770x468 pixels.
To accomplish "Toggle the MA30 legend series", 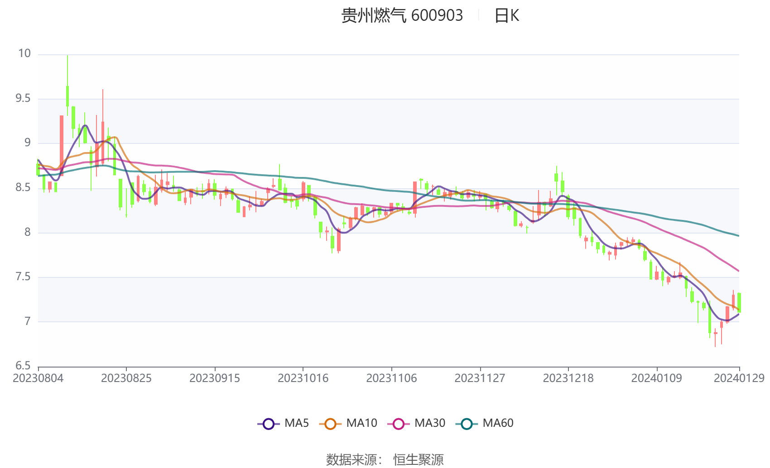I will [416, 424].
